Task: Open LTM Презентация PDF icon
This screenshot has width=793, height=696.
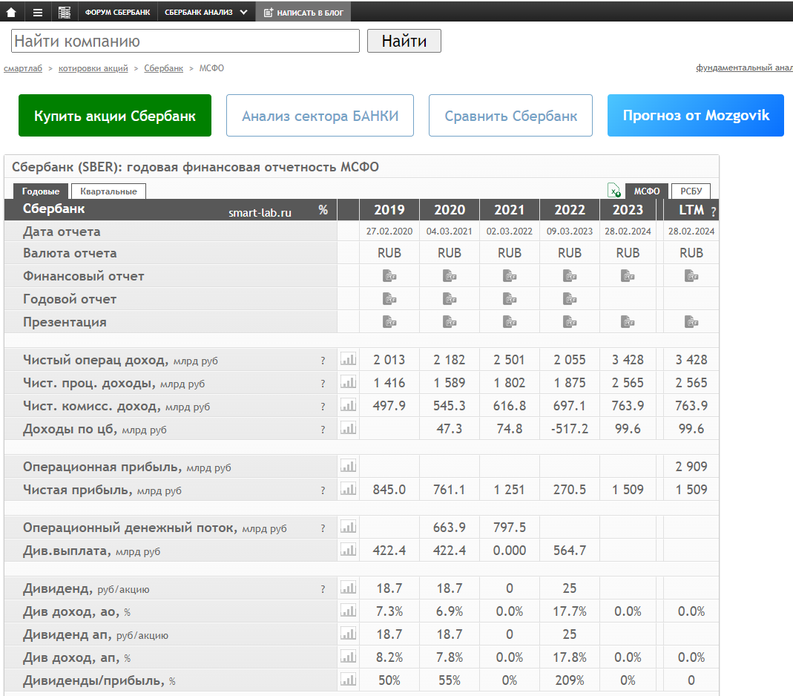Action: coord(691,322)
